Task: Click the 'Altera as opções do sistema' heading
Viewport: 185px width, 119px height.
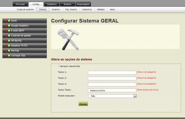Action: (x=71, y=59)
